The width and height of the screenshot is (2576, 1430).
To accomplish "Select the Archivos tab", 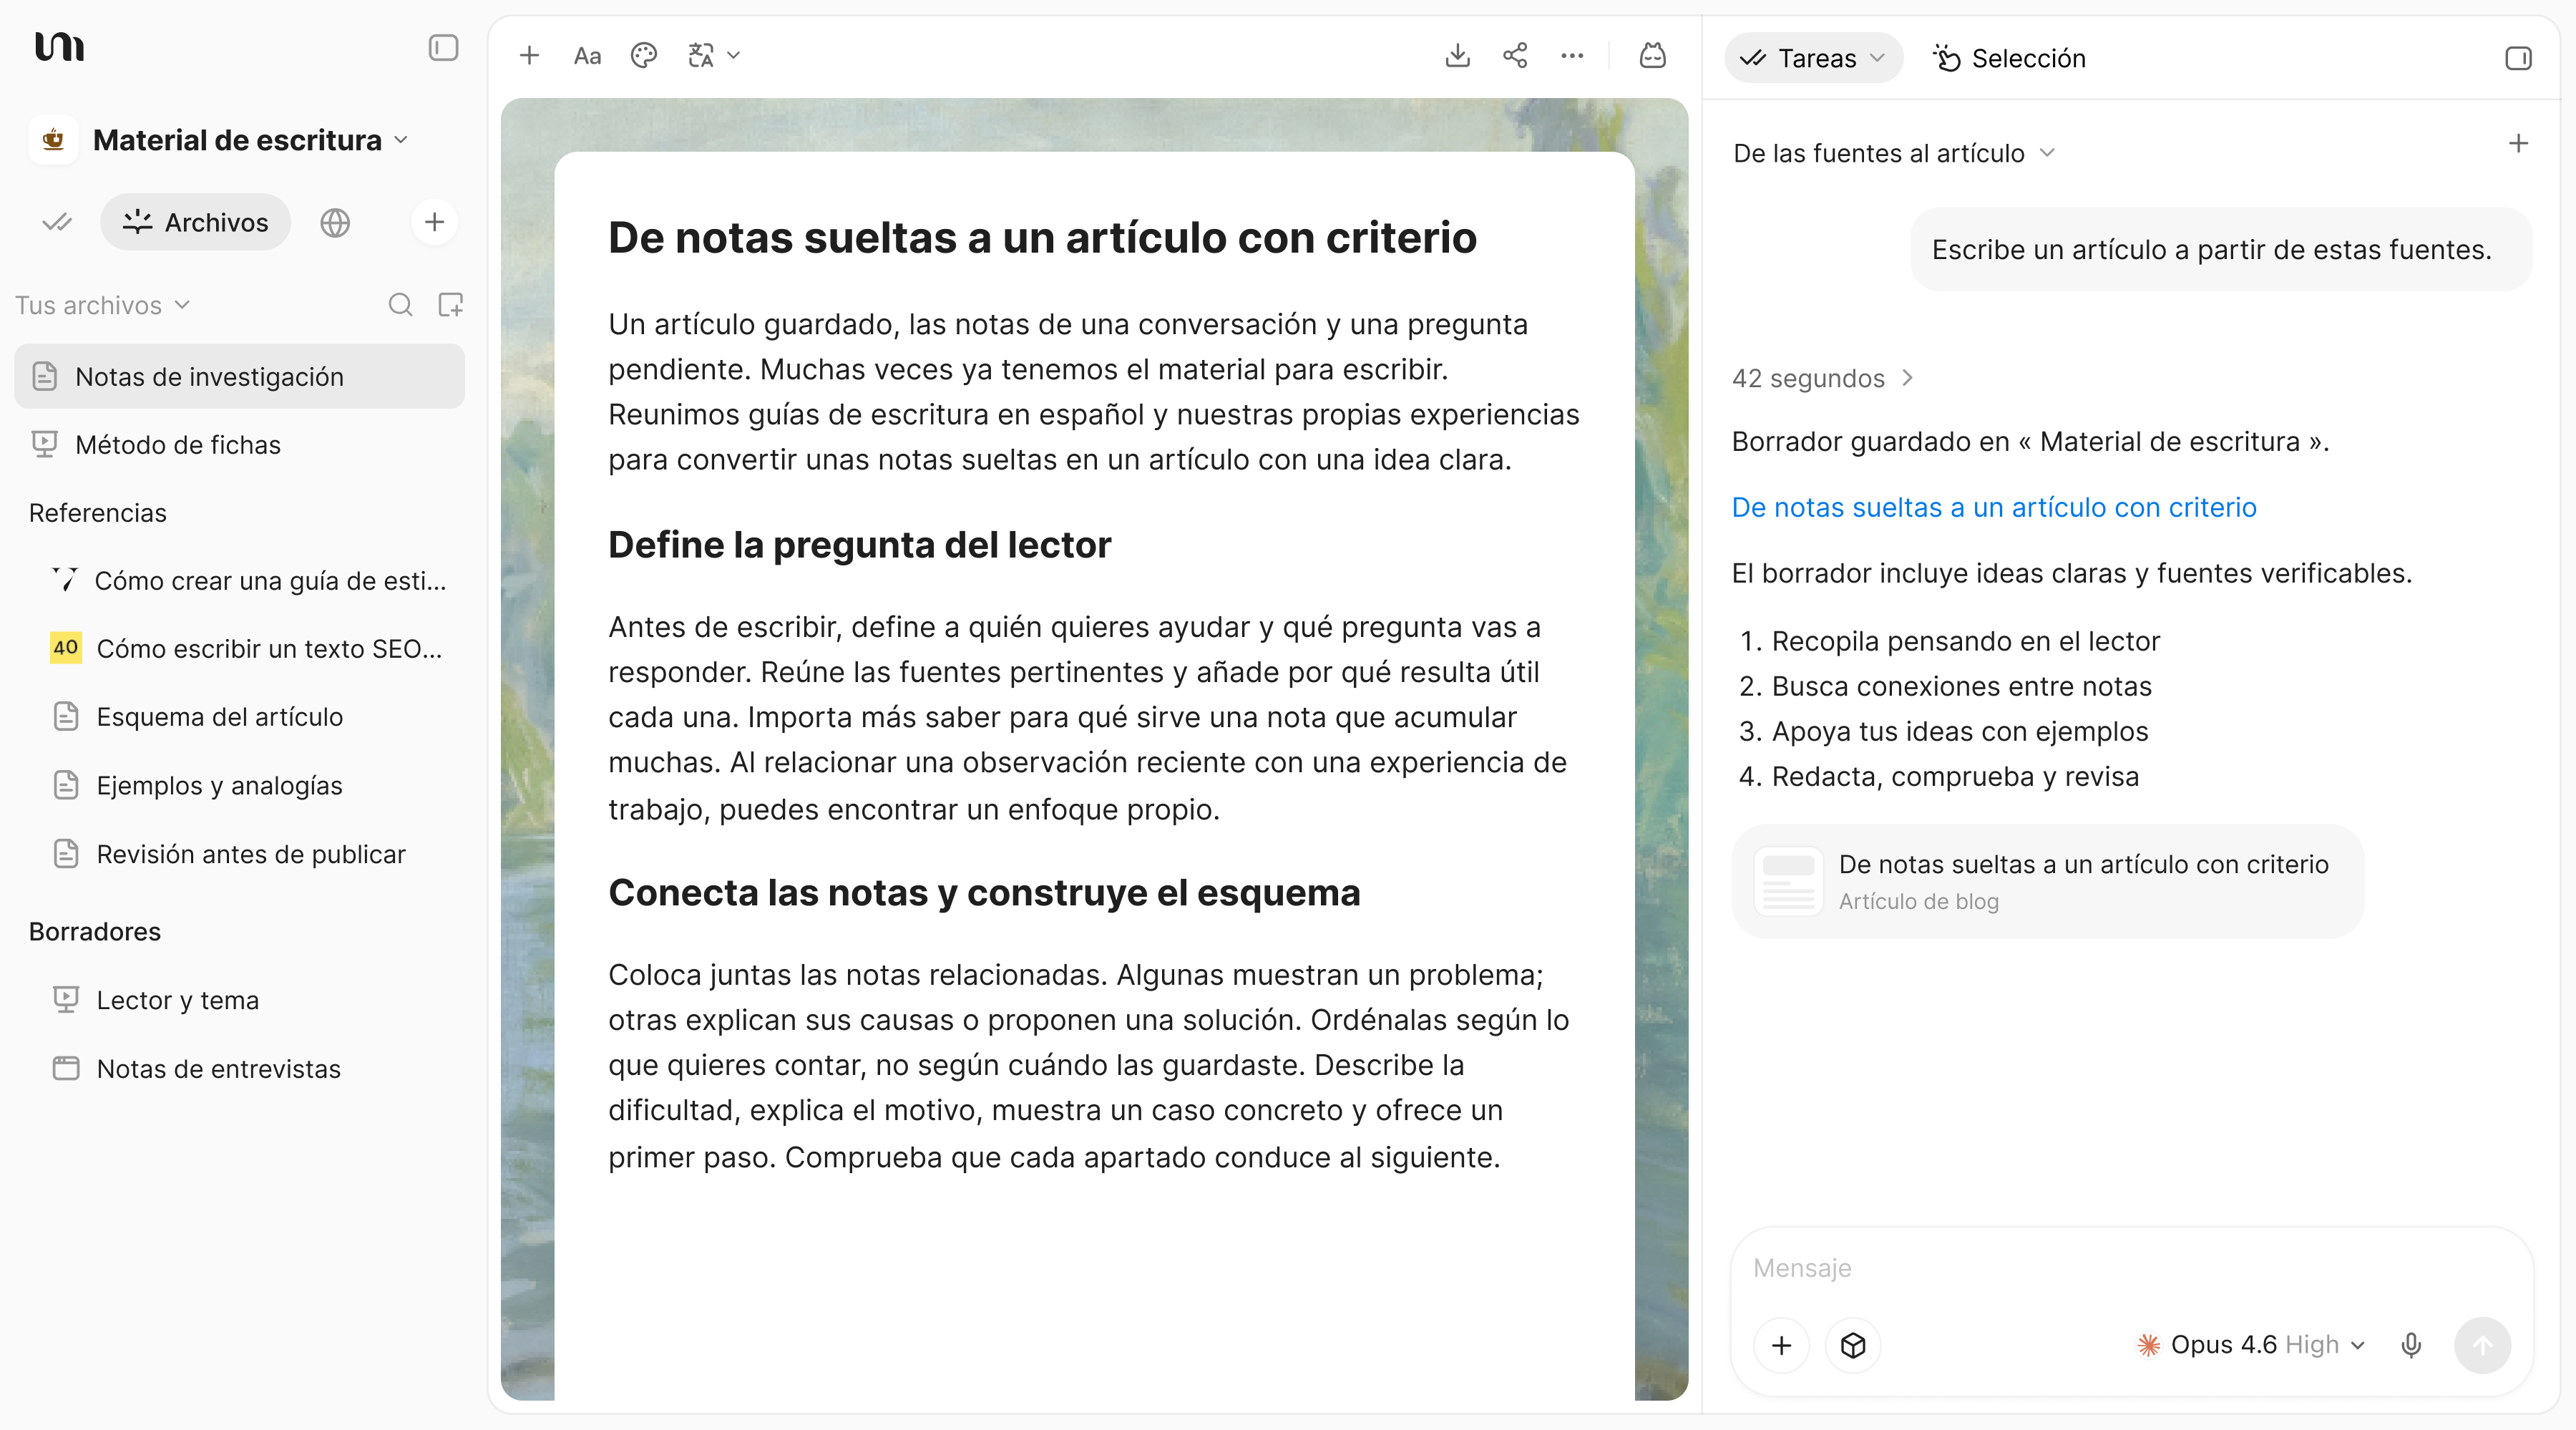I will (196, 222).
